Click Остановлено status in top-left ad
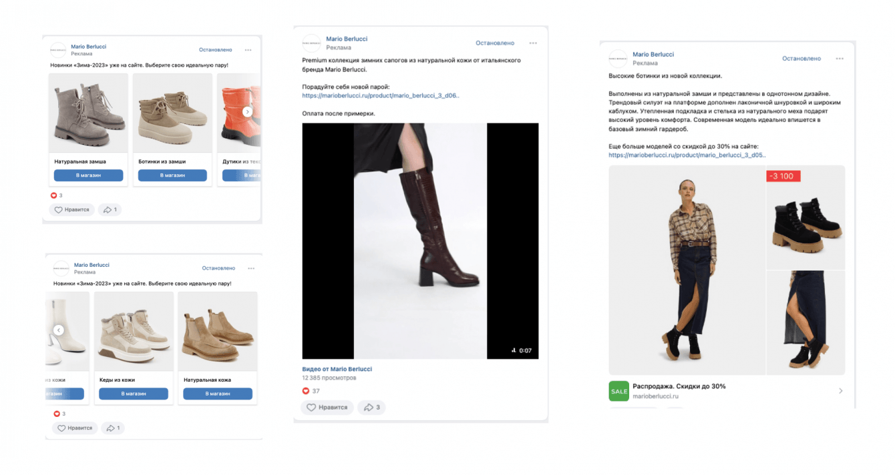Image resolution: width=895 pixels, height=475 pixels. click(215, 50)
